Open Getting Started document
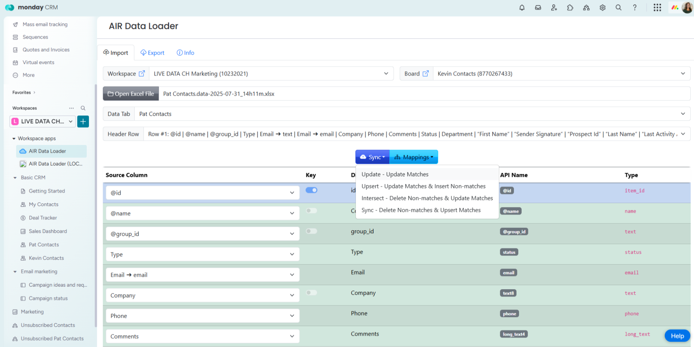Image resolution: width=694 pixels, height=347 pixels. pyautogui.click(x=47, y=191)
